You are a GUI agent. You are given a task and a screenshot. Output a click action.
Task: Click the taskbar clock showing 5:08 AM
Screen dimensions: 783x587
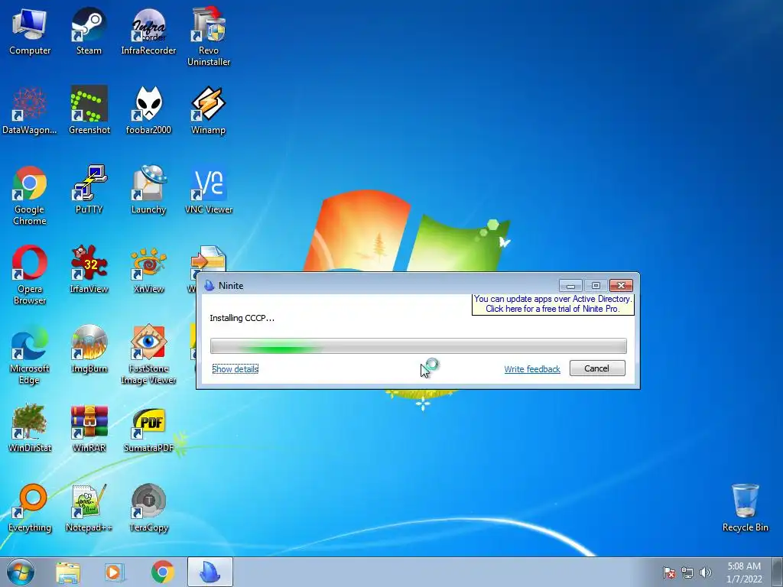(744, 572)
